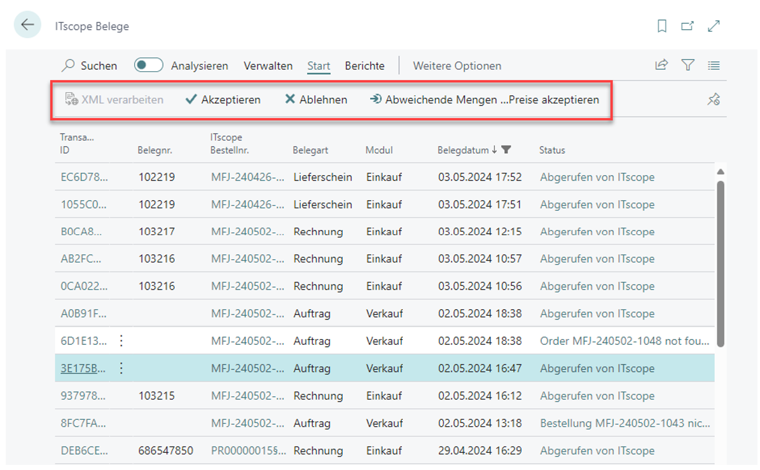Click Abweichende Mengen/Preise akzeptieren
760x470 pixels.
484,100
